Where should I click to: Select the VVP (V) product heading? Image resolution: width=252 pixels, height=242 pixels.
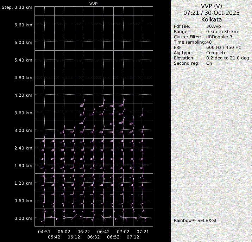click(212, 6)
